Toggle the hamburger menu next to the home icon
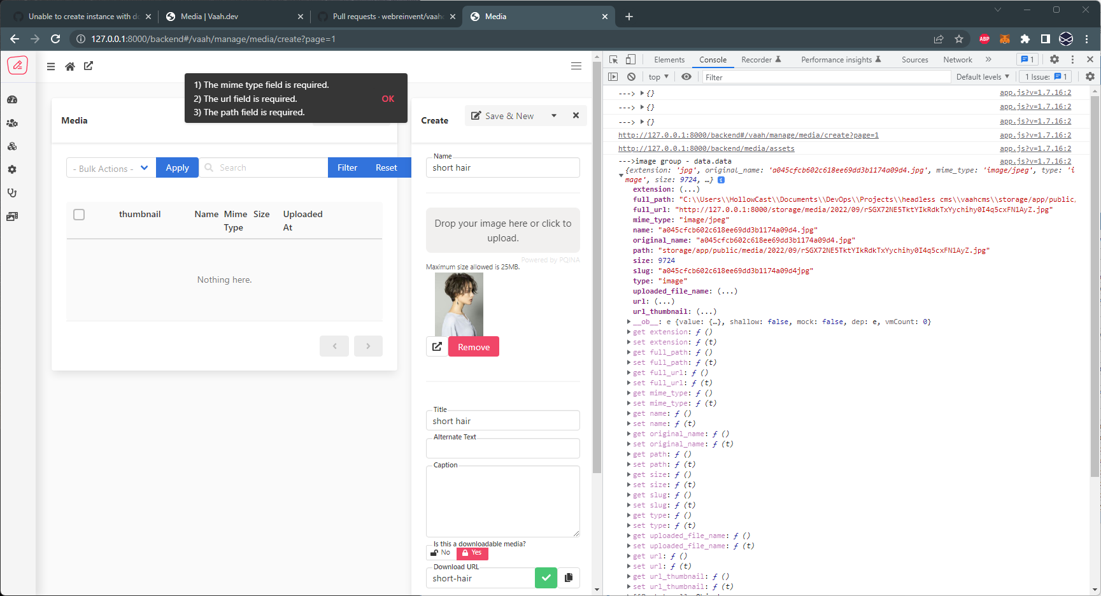 coord(51,66)
